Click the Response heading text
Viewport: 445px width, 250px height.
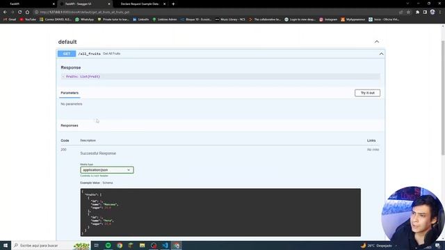pyautogui.click(x=71, y=67)
